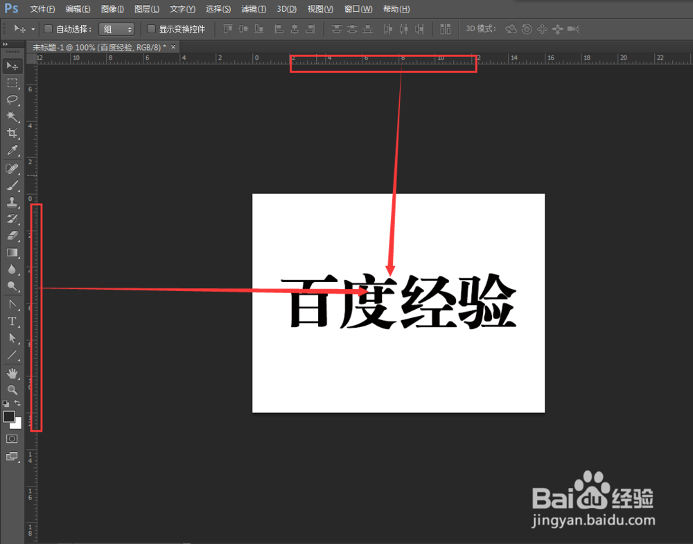Select the Rectangular Marquee tool
693x544 pixels.
[x=12, y=83]
